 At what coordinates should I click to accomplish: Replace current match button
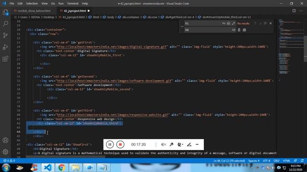[x=239, y=30]
